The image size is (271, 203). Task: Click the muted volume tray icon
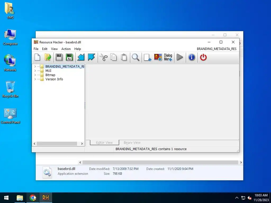(249, 198)
